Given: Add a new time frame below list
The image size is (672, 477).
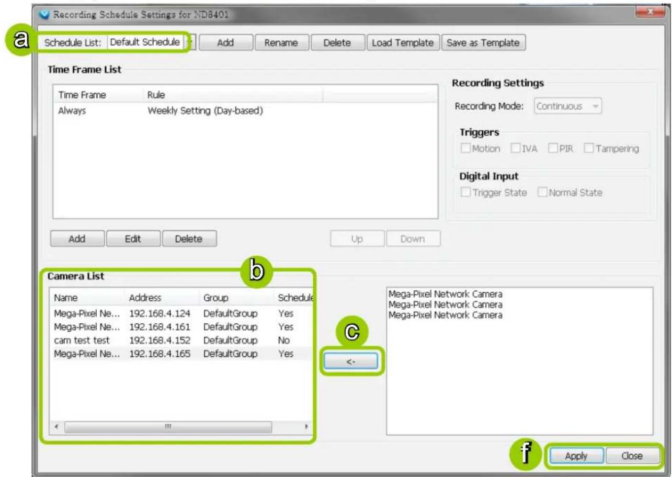Looking at the screenshot, I should click(x=77, y=239).
